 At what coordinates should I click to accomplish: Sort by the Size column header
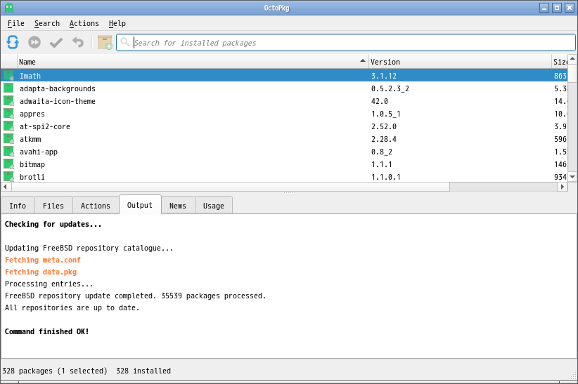tap(560, 62)
